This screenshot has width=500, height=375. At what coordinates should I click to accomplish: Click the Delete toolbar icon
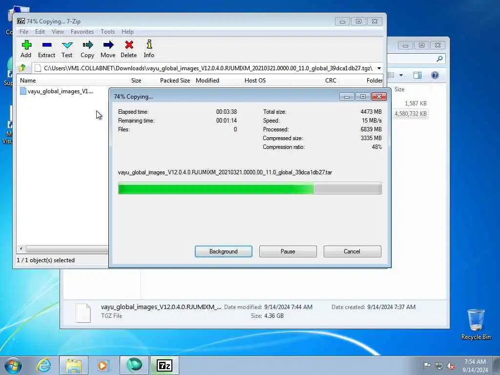129,49
